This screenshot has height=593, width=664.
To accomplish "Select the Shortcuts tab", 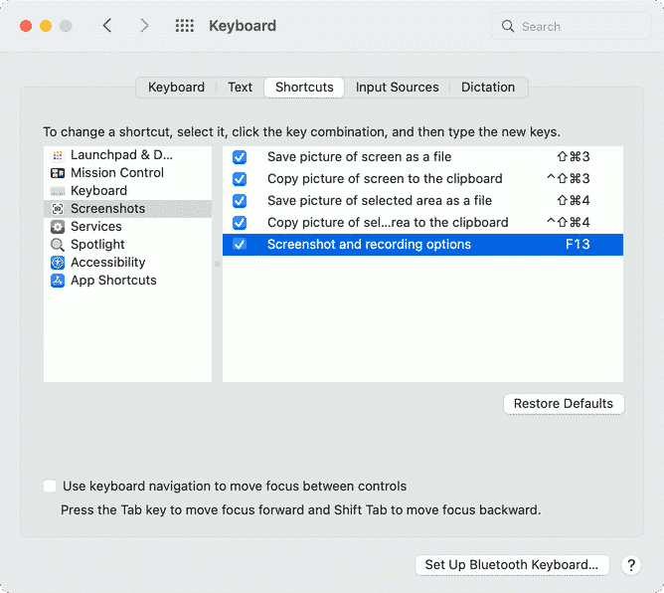I will tap(304, 88).
